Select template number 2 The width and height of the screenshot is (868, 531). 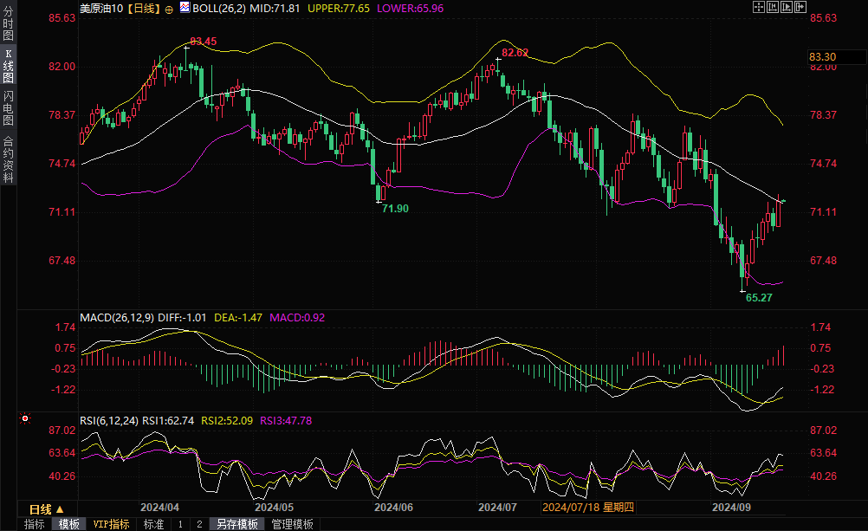pos(198,524)
